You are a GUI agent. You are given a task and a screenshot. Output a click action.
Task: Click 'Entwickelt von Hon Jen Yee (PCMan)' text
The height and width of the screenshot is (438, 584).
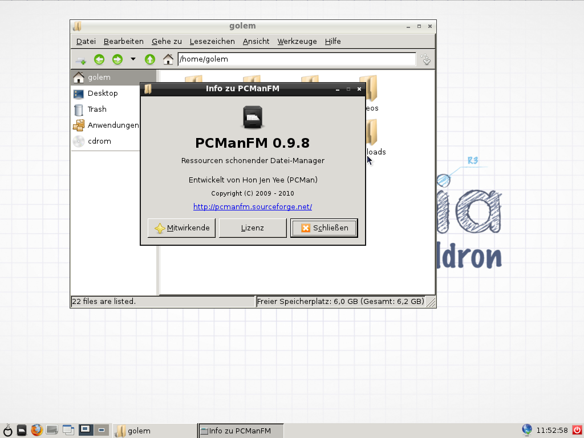[x=253, y=180]
